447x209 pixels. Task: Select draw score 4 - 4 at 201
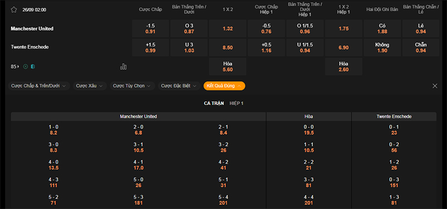309,200
